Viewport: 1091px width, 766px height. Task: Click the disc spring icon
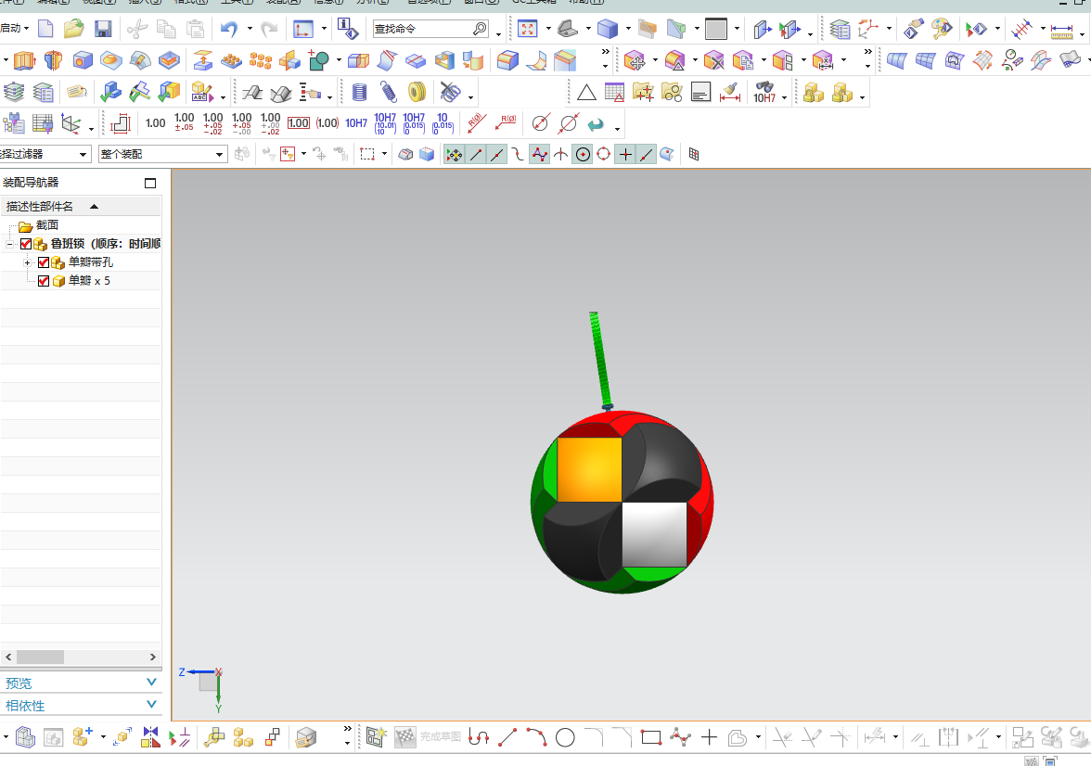click(417, 91)
